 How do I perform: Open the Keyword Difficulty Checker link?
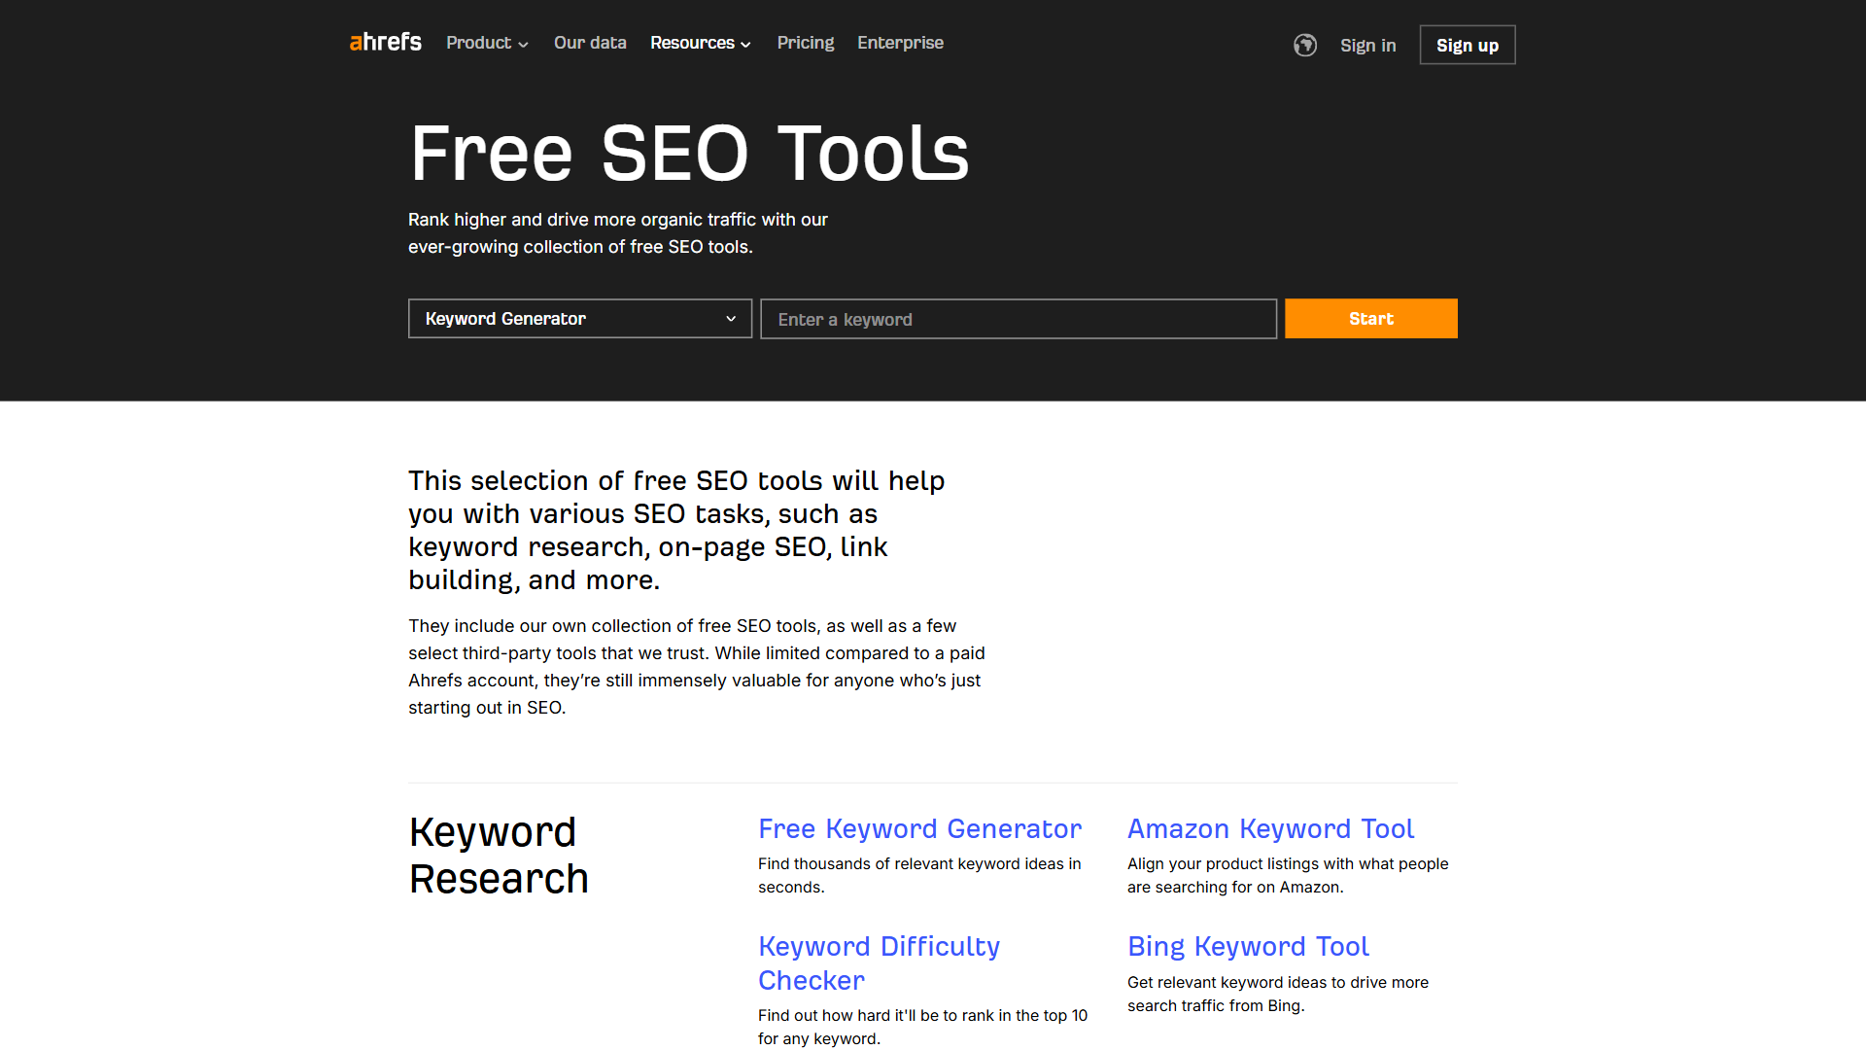click(x=879, y=962)
